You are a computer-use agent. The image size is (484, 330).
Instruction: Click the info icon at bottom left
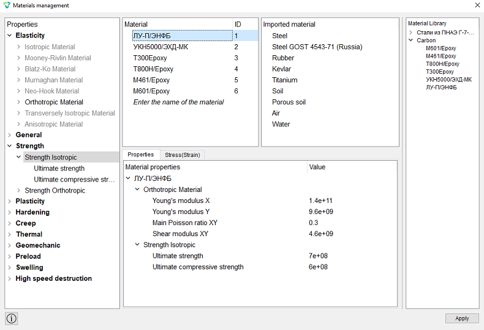click(x=12, y=318)
